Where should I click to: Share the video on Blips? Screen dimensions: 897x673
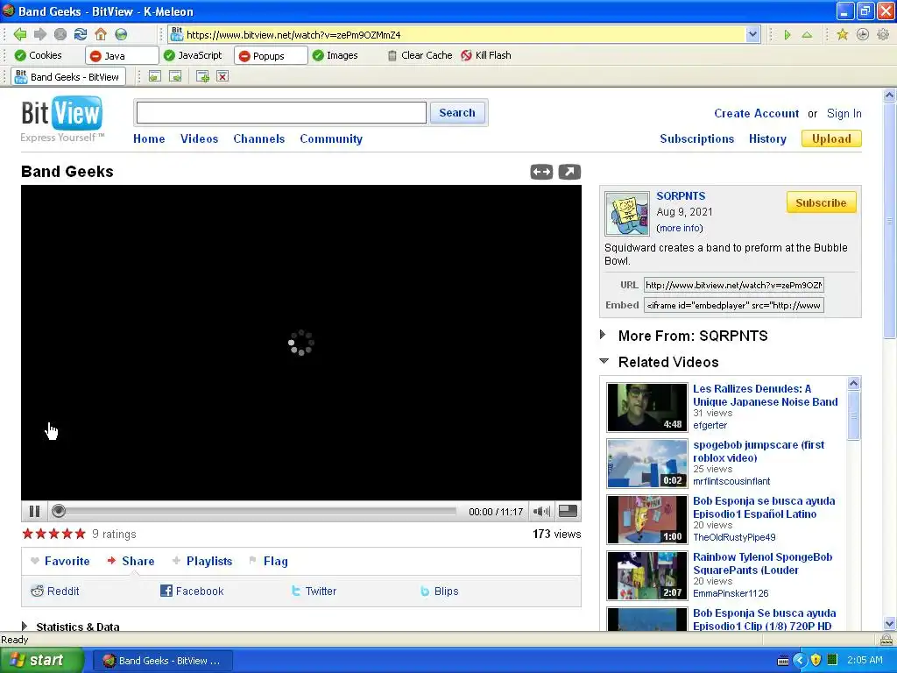click(439, 592)
